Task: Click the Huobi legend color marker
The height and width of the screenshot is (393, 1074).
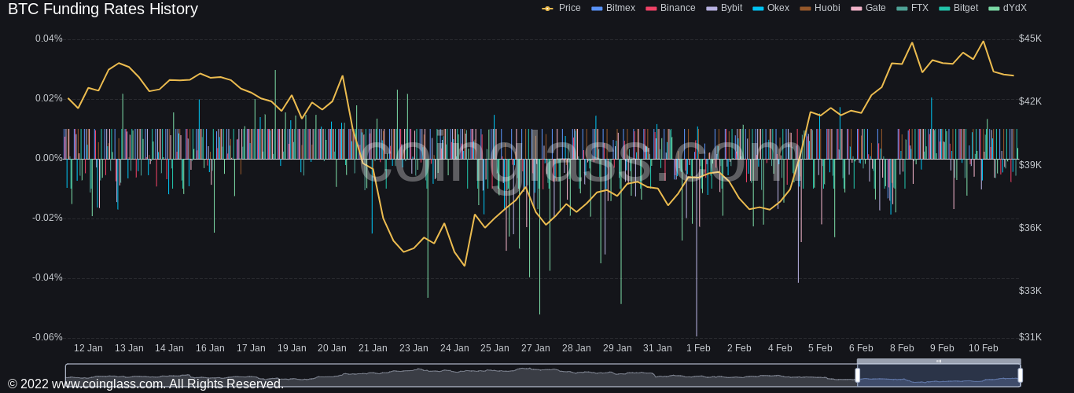Action: [805, 9]
